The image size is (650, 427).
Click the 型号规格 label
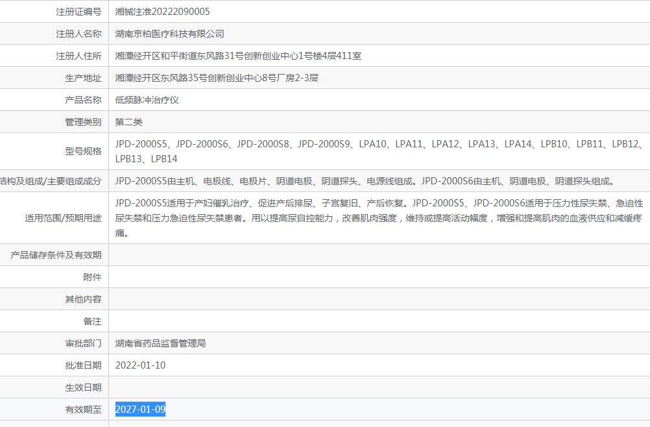pos(83,151)
